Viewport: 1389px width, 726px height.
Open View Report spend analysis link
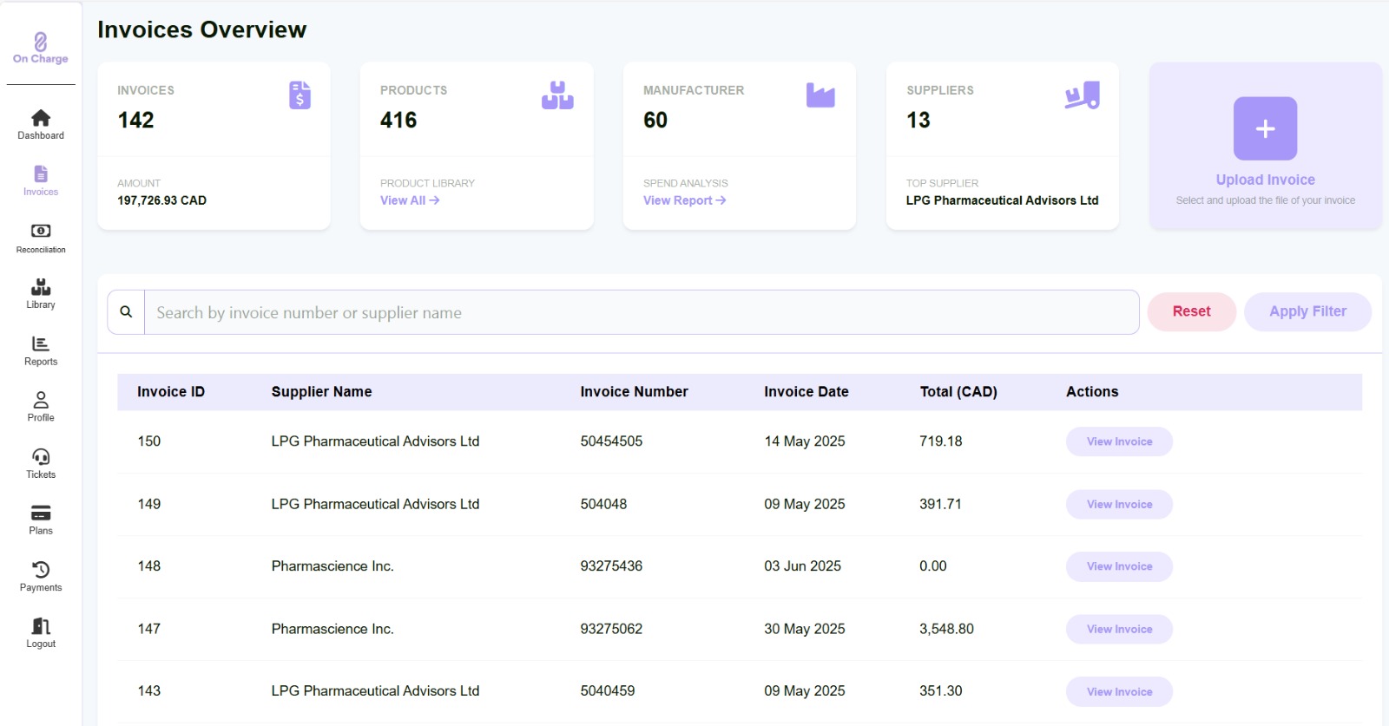[685, 200]
